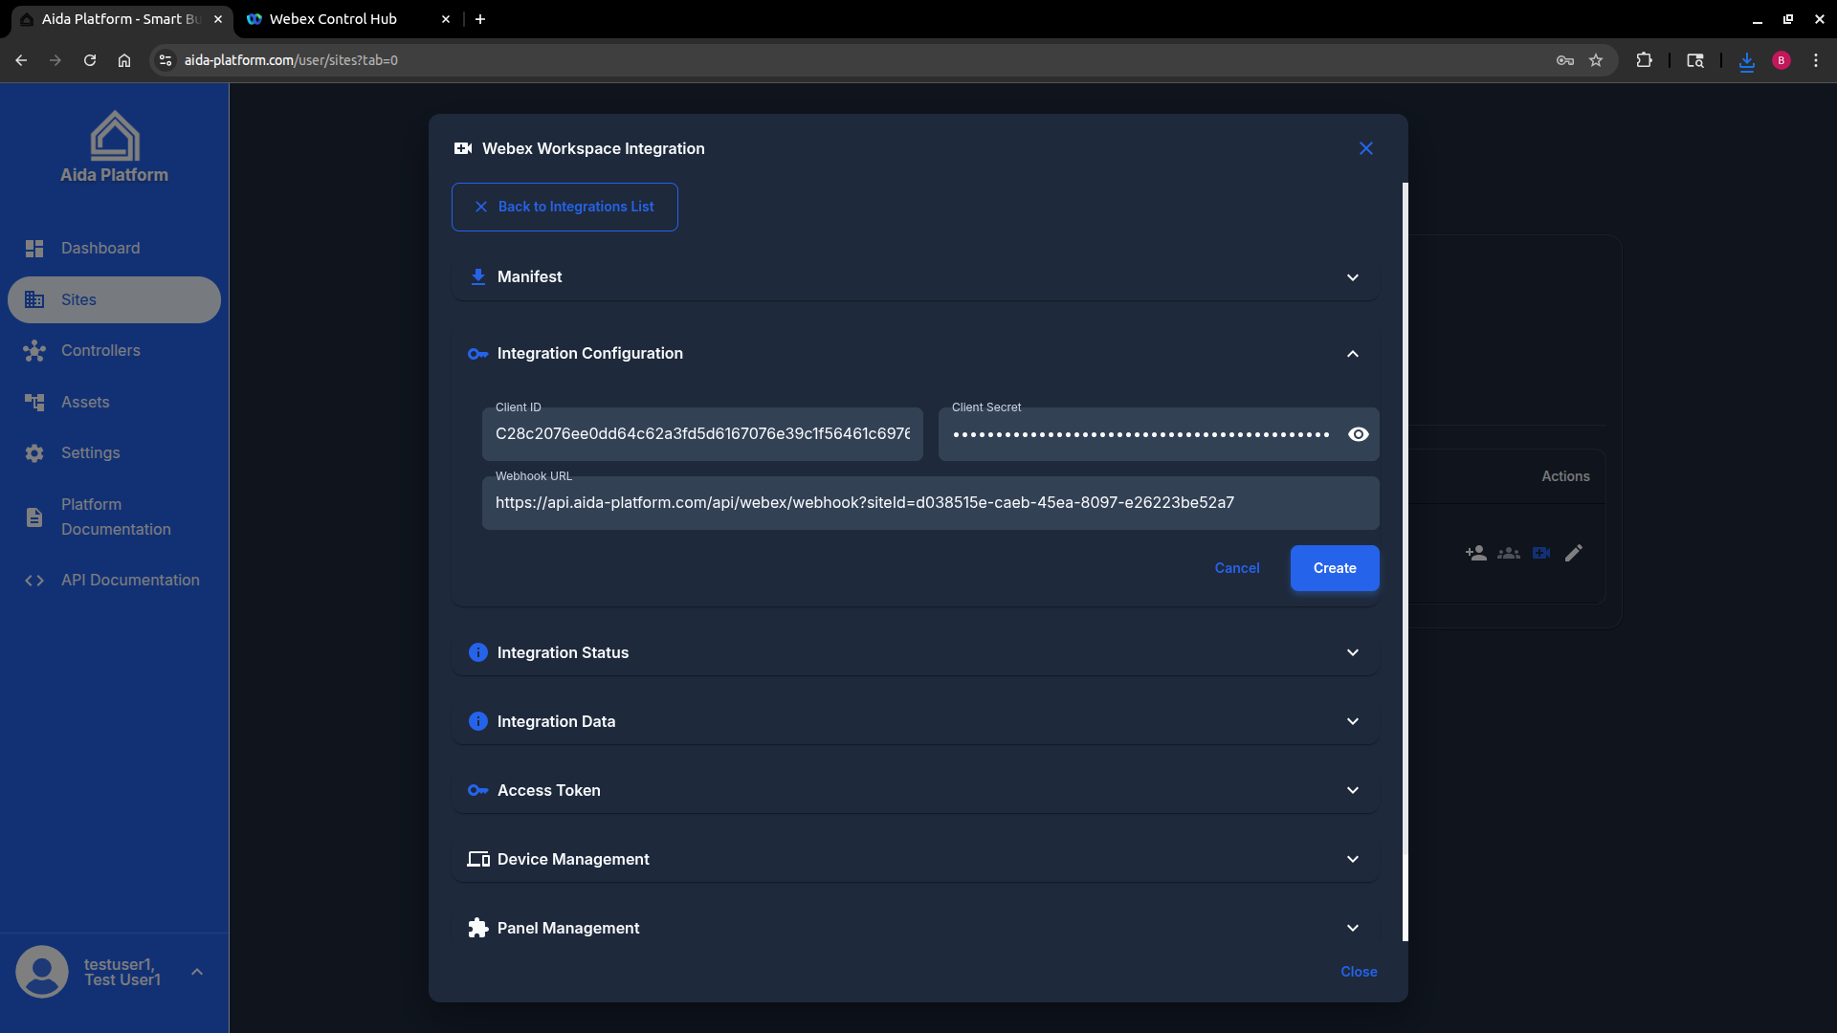
Task: Click the add user icon in Actions
Action: pyautogui.click(x=1475, y=553)
